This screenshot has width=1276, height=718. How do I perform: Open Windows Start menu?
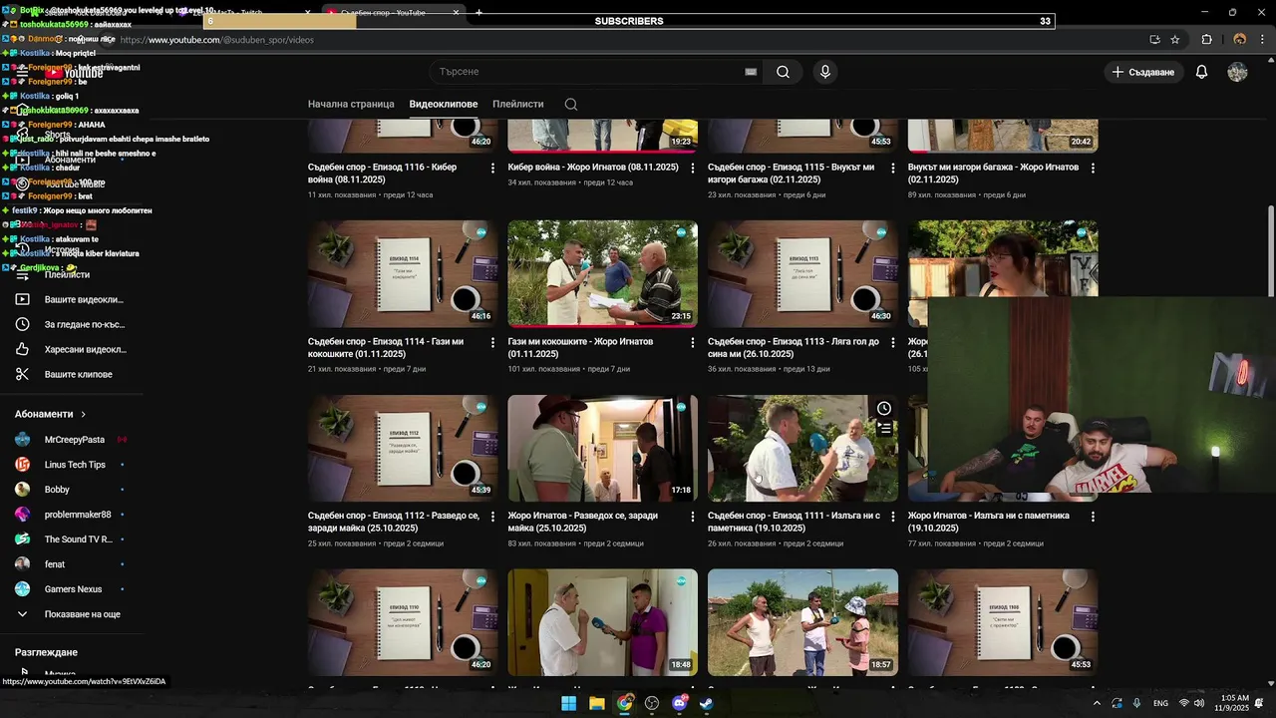tap(568, 703)
